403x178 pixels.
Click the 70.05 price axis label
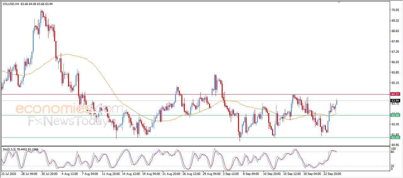click(395, 10)
